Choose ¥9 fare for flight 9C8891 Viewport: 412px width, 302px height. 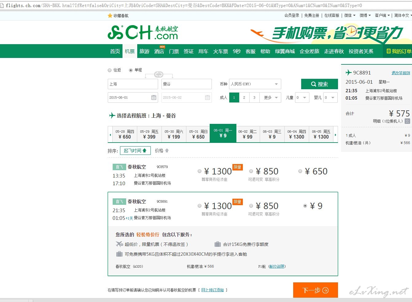[305, 206]
